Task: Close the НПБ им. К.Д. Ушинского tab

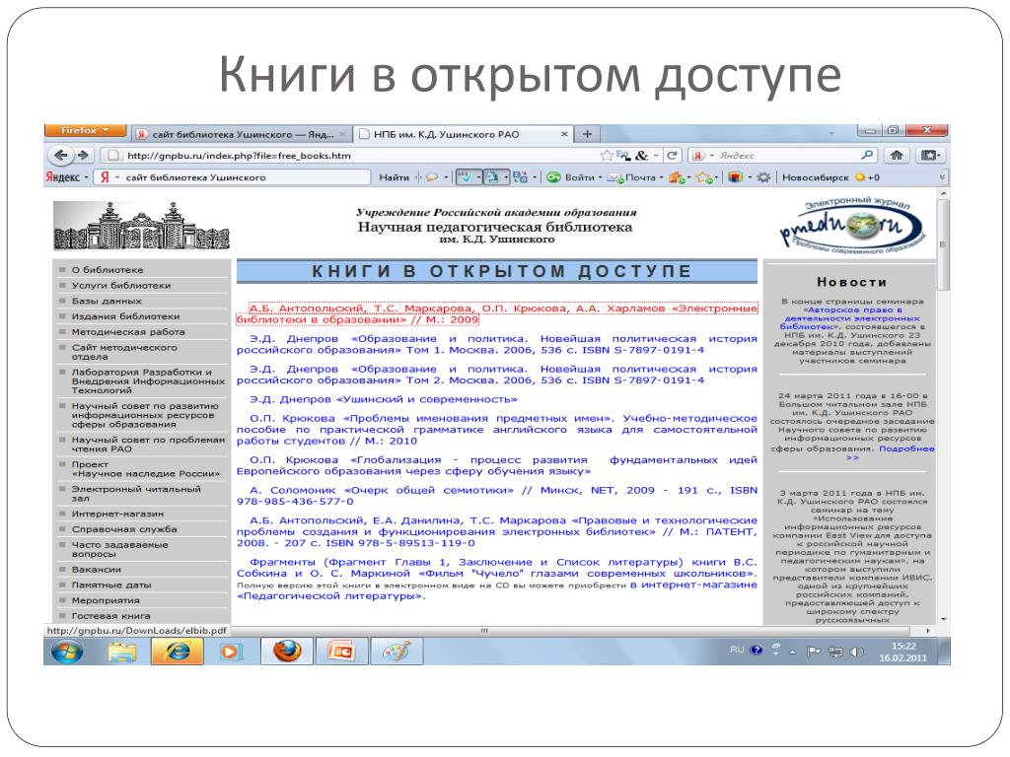Action: [564, 134]
